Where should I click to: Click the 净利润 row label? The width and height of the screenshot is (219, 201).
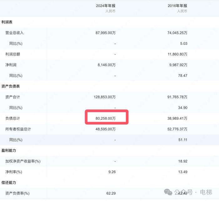(x=11, y=65)
